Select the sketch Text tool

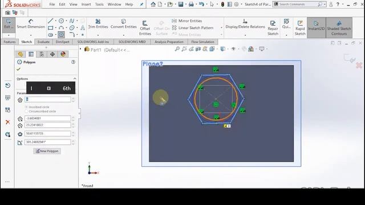(82, 28)
